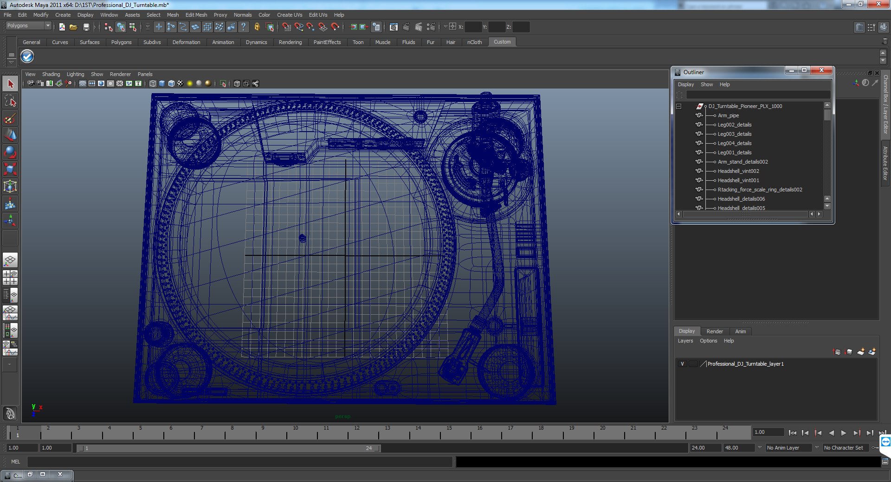Select the Rotate tool in the toolbox
The height and width of the screenshot is (482, 891).
[x=10, y=152]
